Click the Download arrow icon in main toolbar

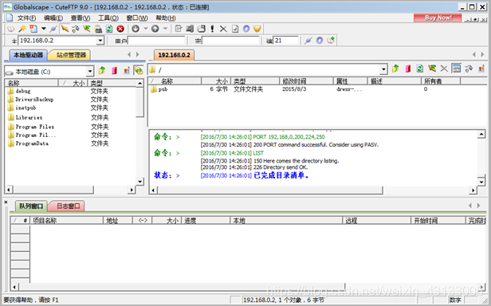(x=136, y=29)
